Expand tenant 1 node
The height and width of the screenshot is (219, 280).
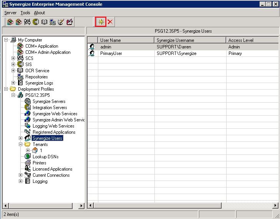tap(28, 150)
